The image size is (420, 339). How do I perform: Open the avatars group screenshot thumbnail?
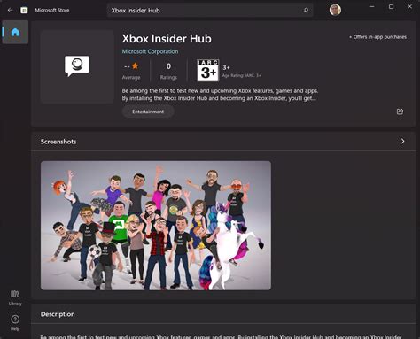(156, 226)
